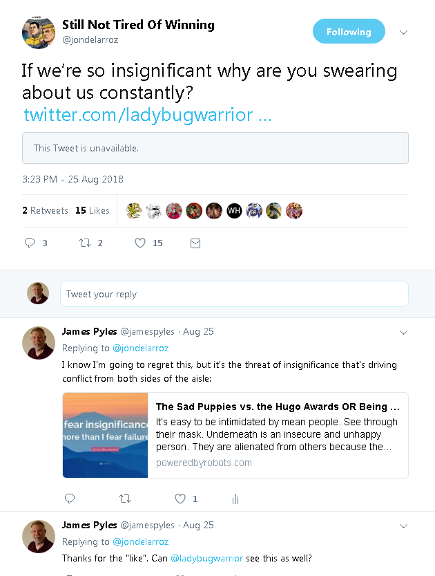View tweet activity bar chart icon
The image size is (435, 576).
click(235, 499)
